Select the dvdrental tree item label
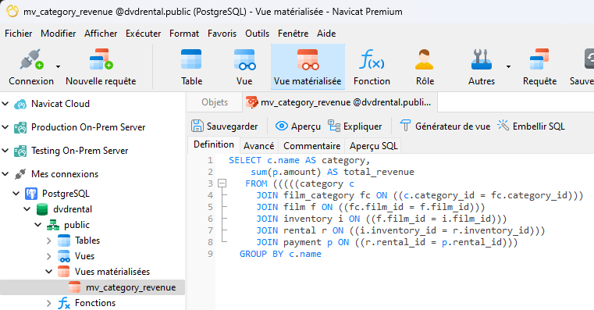Screen dimensions: 594x310 [73, 209]
